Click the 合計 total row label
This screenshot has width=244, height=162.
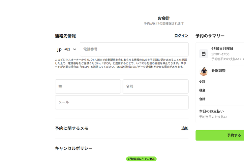[202, 99]
